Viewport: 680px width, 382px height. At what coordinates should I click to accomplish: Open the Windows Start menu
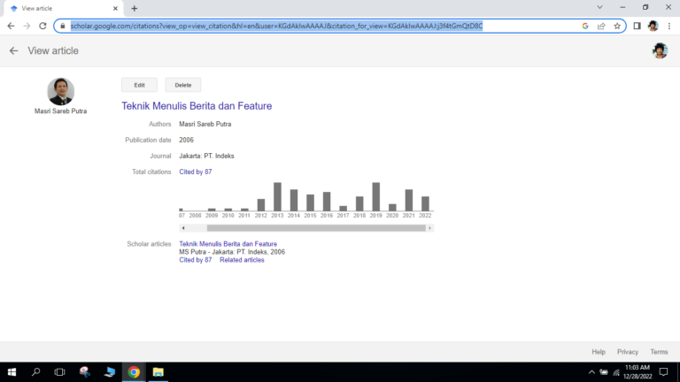pos(12,372)
